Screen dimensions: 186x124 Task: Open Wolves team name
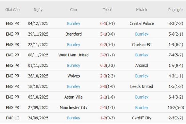(73, 76)
